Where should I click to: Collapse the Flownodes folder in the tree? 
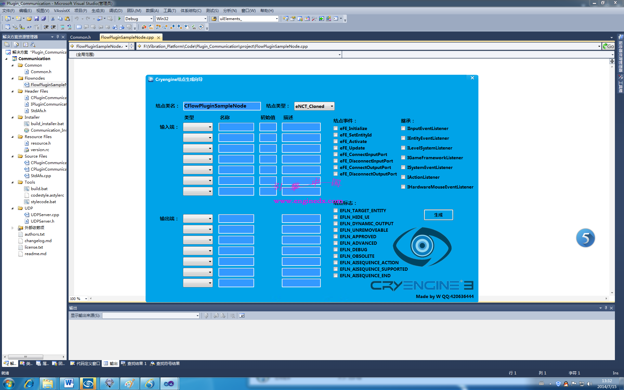tap(12, 78)
